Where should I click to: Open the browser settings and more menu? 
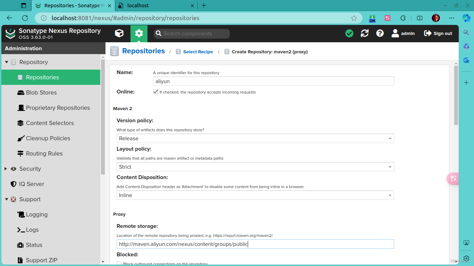point(451,18)
